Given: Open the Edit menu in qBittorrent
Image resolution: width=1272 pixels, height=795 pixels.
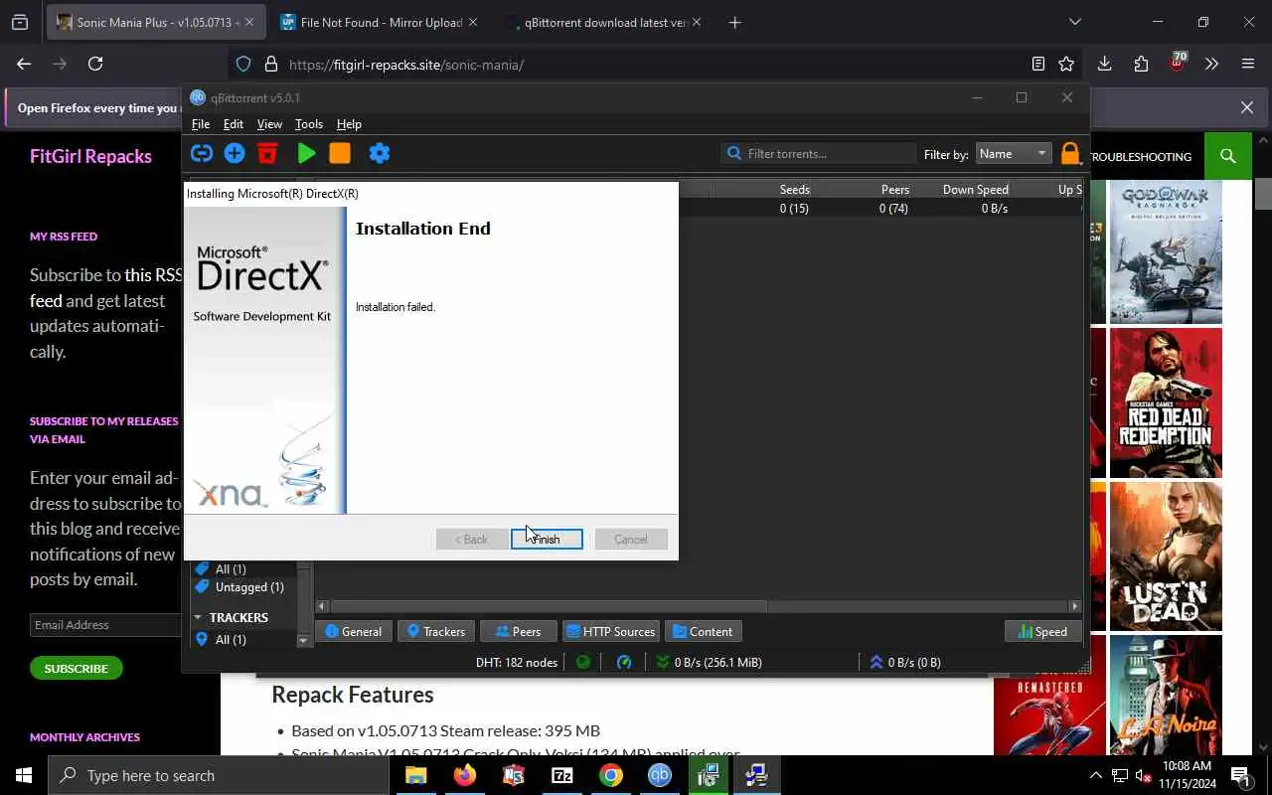Looking at the screenshot, I should (234, 124).
